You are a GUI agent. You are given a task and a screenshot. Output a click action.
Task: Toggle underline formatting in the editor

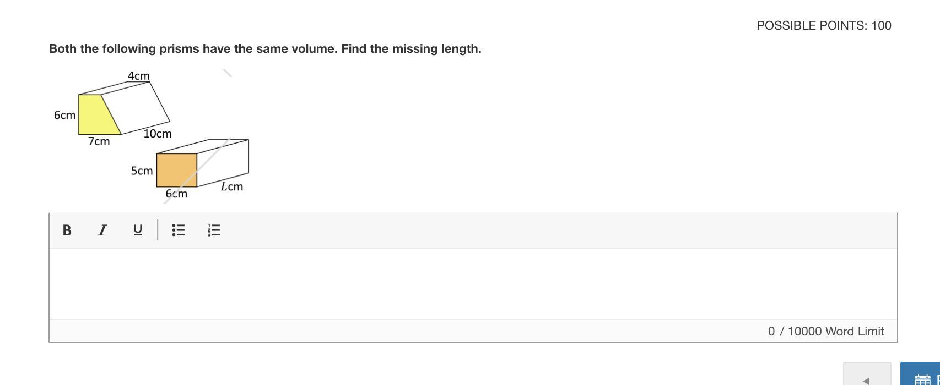pos(138,230)
